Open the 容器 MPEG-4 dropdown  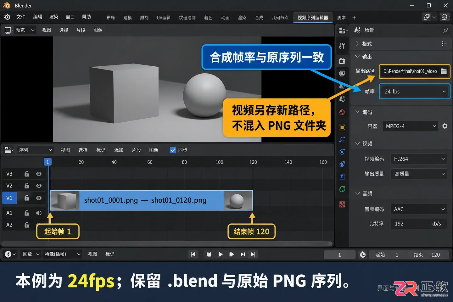[x=410, y=126]
